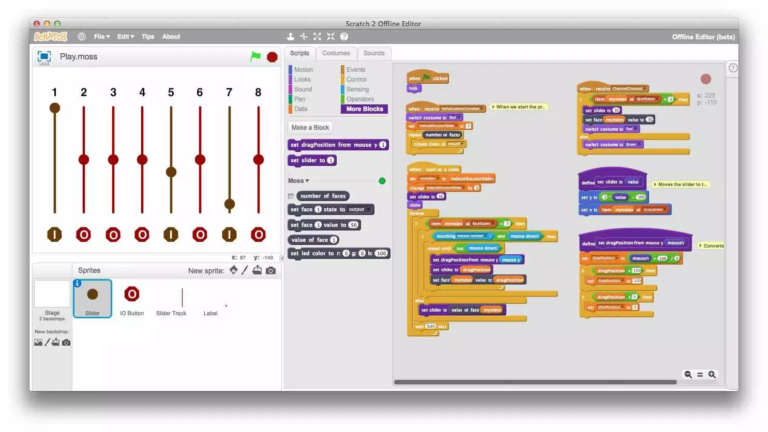Image resolution: width=768 pixels, height=432 pixels.
Task: Click the Block help question mark icon
Action: (344, 36)
